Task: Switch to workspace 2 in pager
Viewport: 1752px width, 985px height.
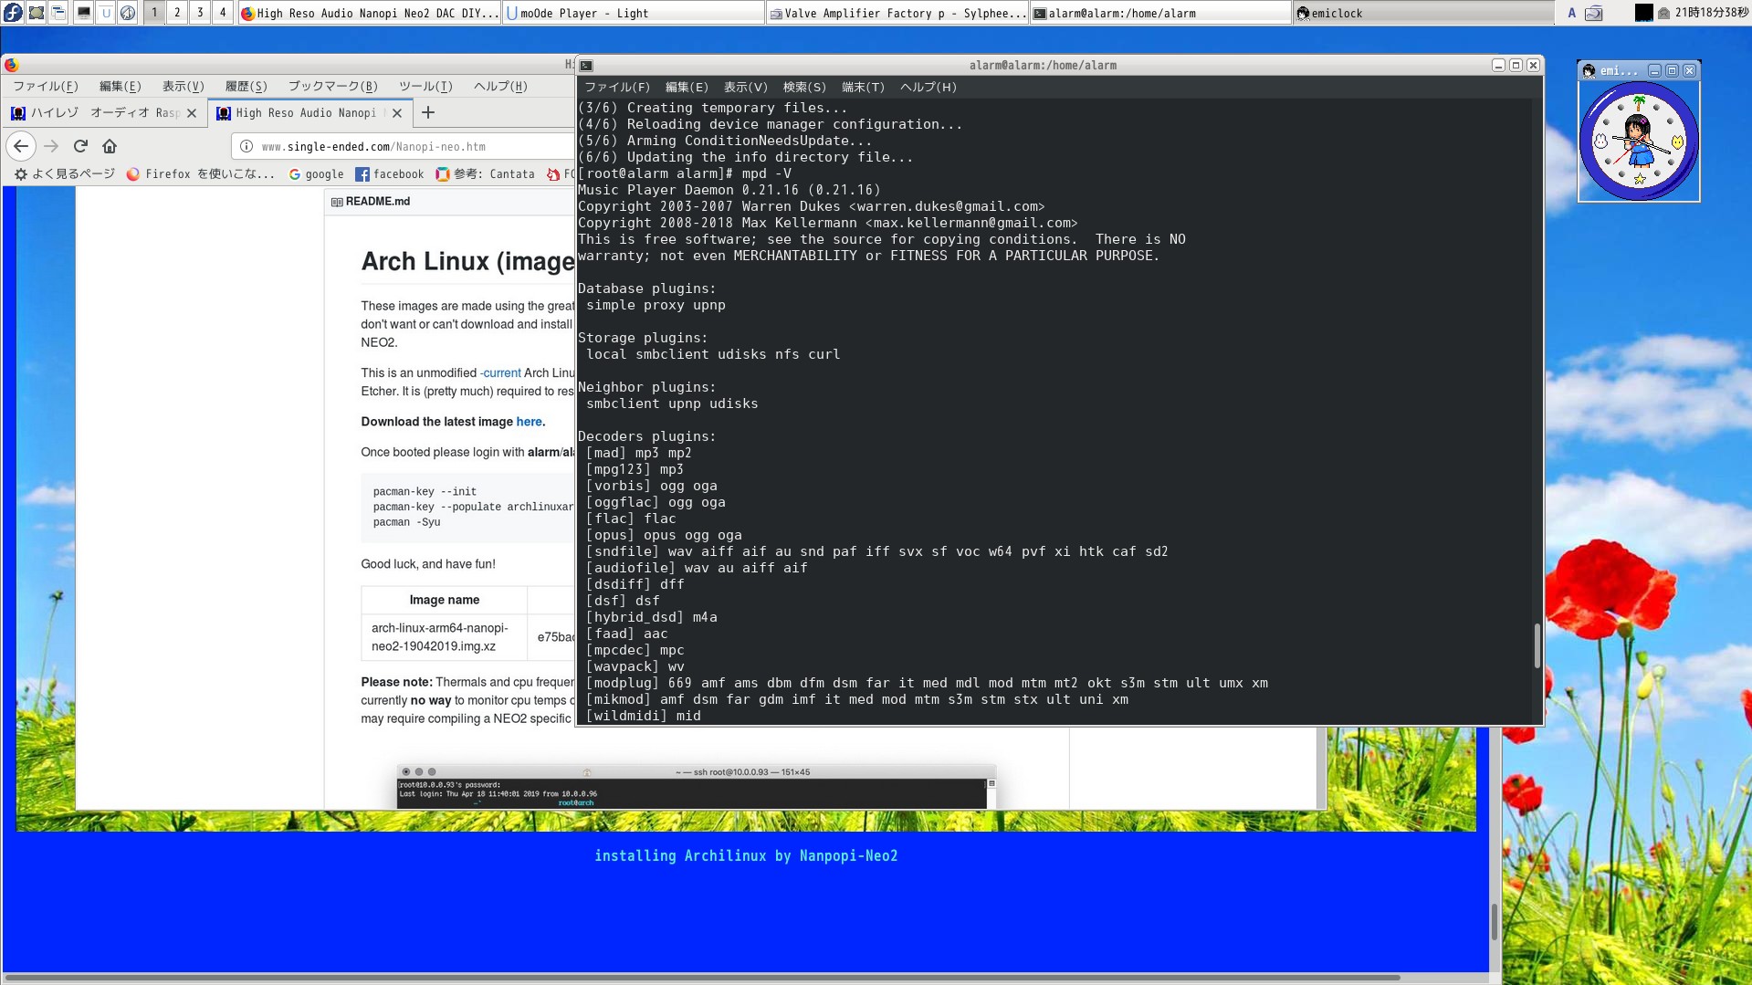Action: (177, 13)
